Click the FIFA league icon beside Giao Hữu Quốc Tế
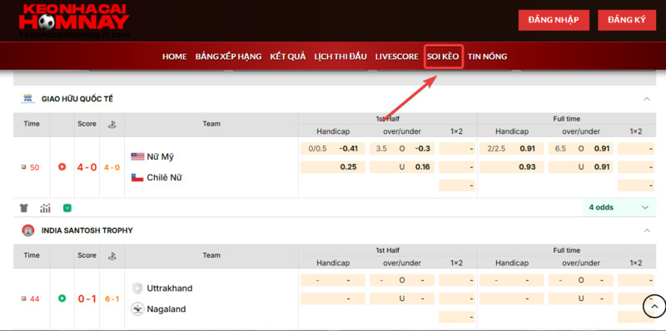666x331 pixels. coord(27,99)
